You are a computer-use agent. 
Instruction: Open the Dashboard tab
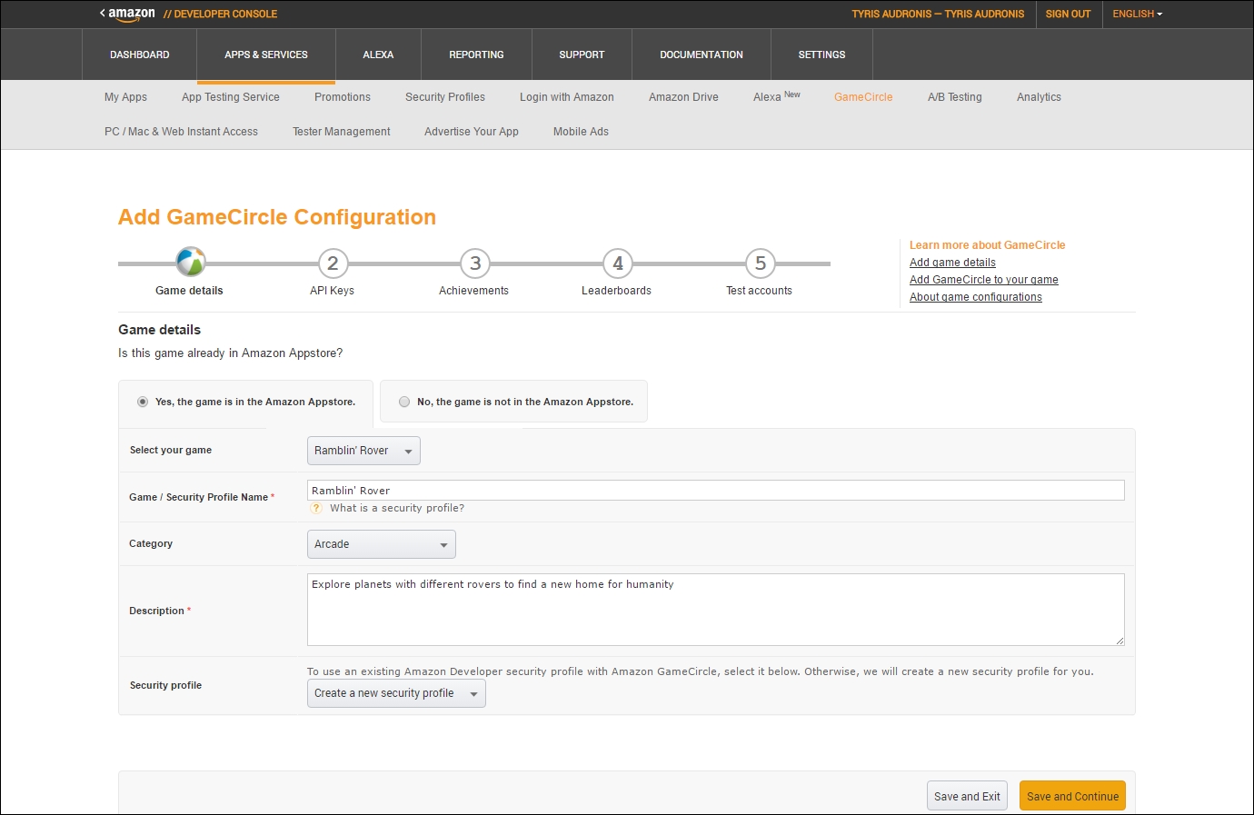[140, 55]
